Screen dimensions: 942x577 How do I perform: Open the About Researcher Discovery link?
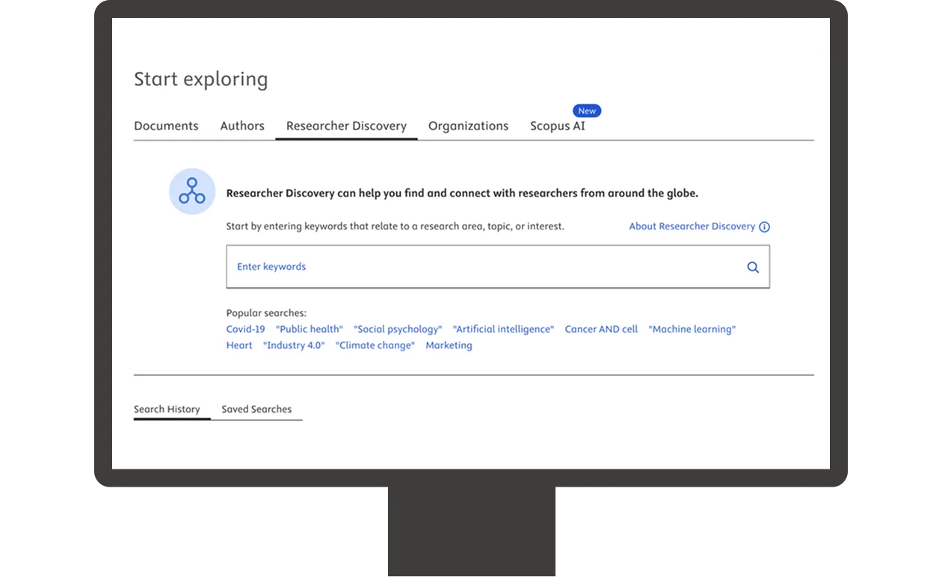(692, 226)
